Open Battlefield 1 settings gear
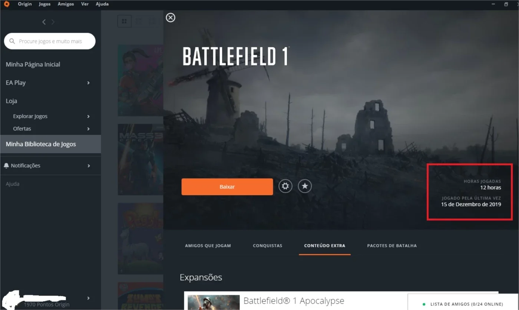The image size is (519, 310). pyautogui.click(x=285, y=186)
